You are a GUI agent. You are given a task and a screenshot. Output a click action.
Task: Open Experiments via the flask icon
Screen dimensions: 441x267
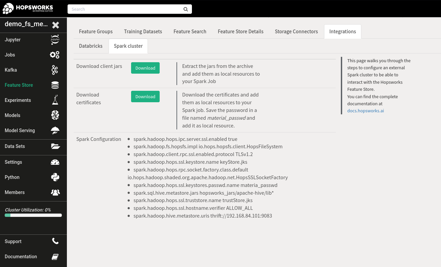pos(55,100)
